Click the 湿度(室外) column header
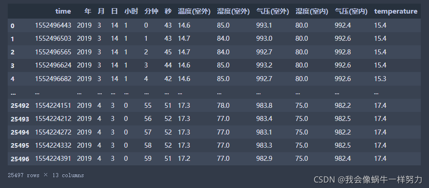 coord(234,11)
